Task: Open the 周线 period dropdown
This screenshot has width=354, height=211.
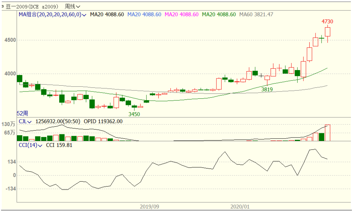Action: 72,7
